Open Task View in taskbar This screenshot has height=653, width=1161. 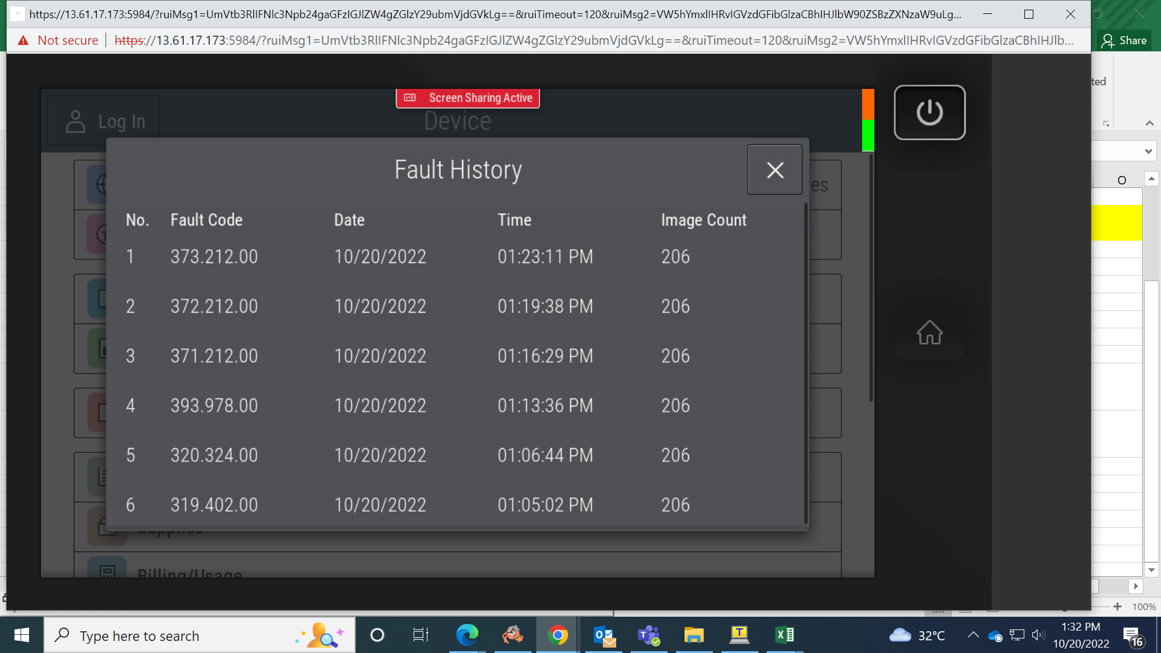[x=420, y=635]
